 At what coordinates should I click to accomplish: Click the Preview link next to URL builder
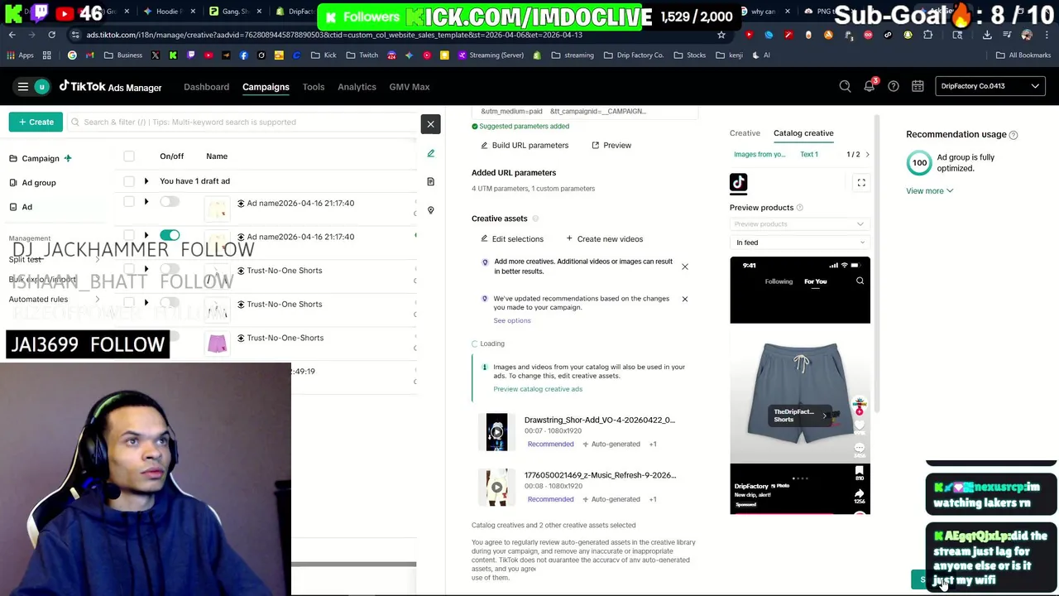pos(611,146)
